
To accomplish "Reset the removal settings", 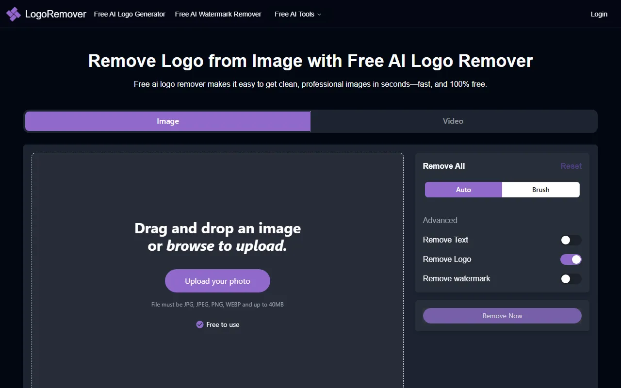I will (571, 166).
